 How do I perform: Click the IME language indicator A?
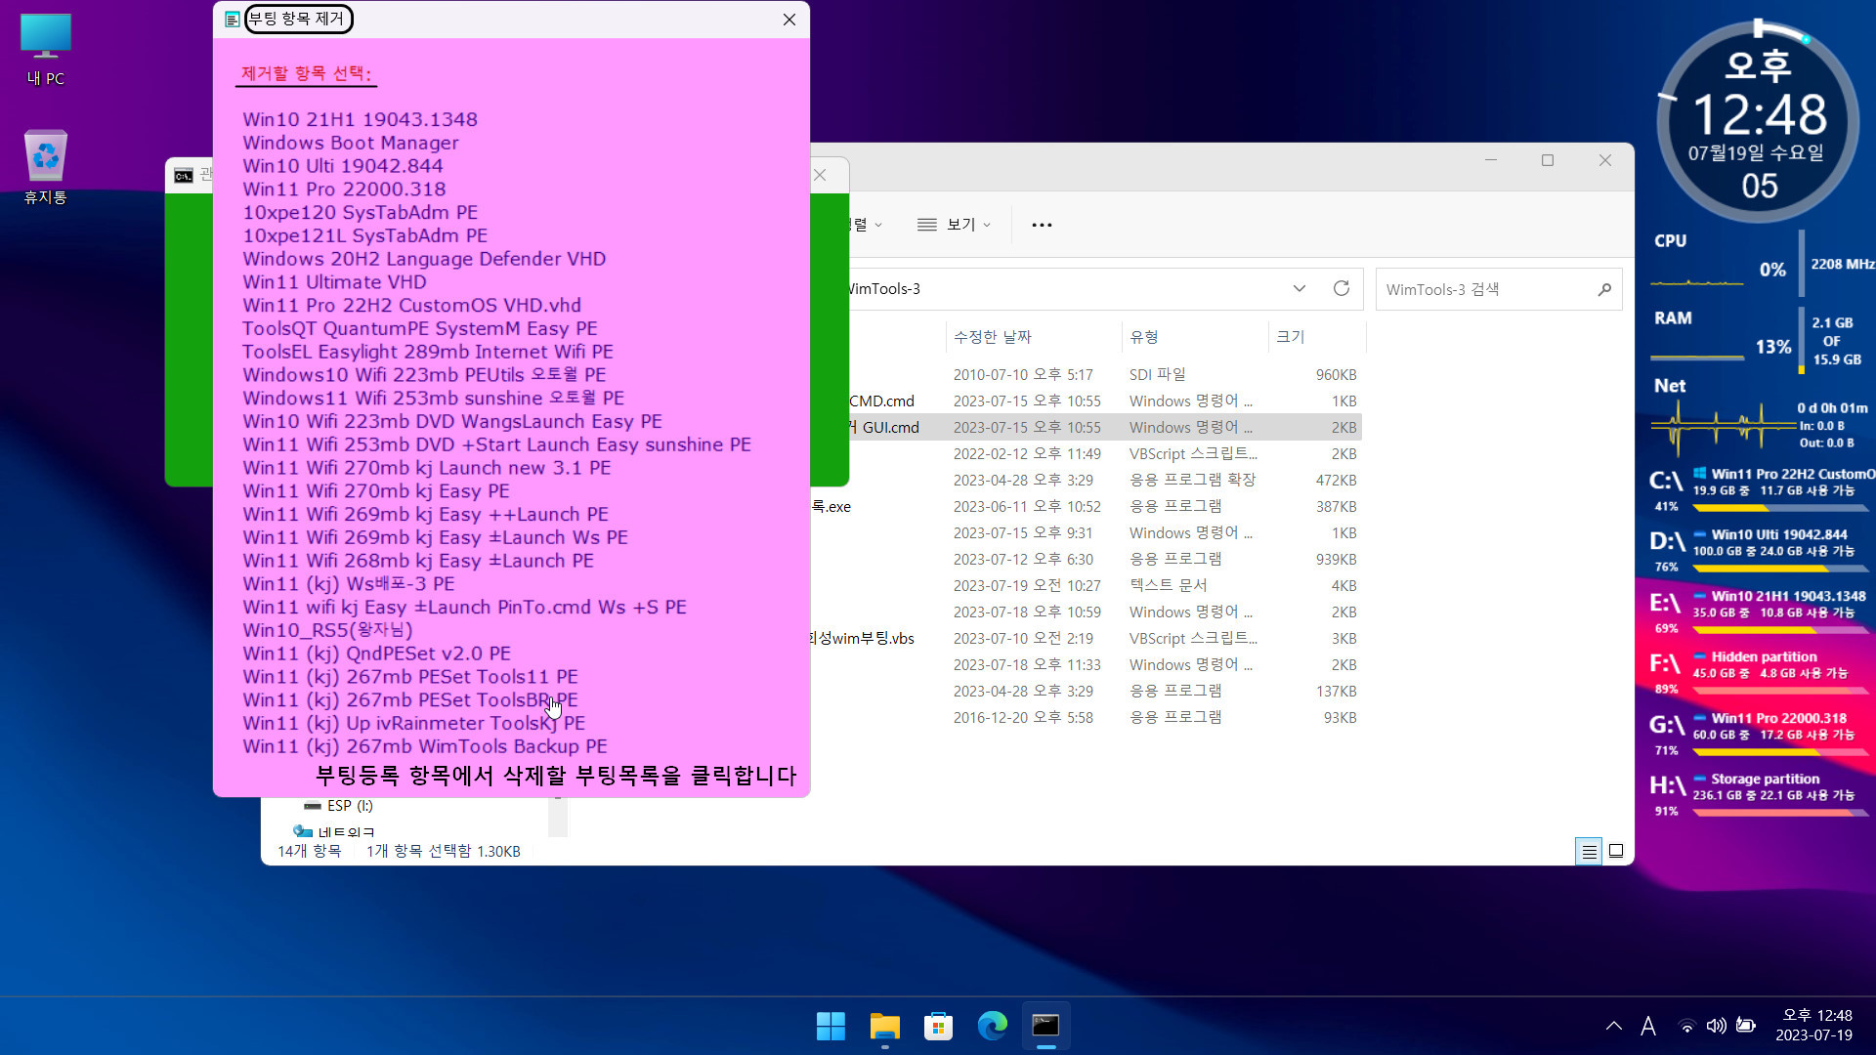pyautogui.click(x=1648, y=1026)
